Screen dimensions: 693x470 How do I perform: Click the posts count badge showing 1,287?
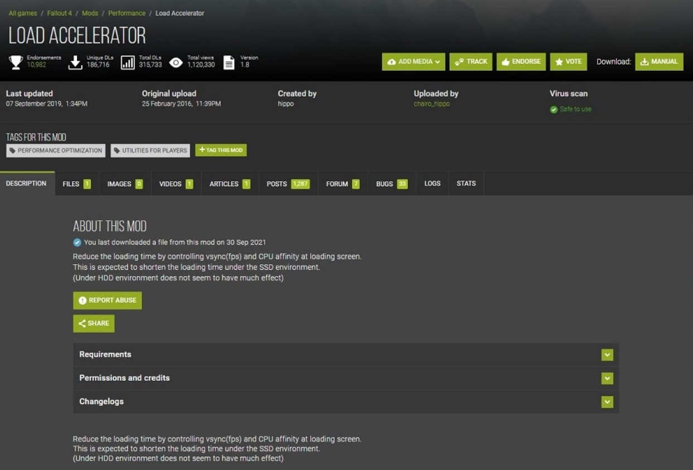click(300, 184)
